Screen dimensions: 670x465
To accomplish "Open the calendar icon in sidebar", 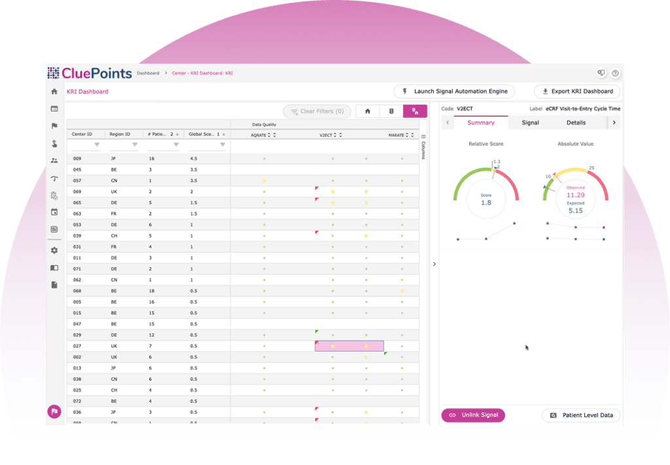I will (x=54, y=212).
